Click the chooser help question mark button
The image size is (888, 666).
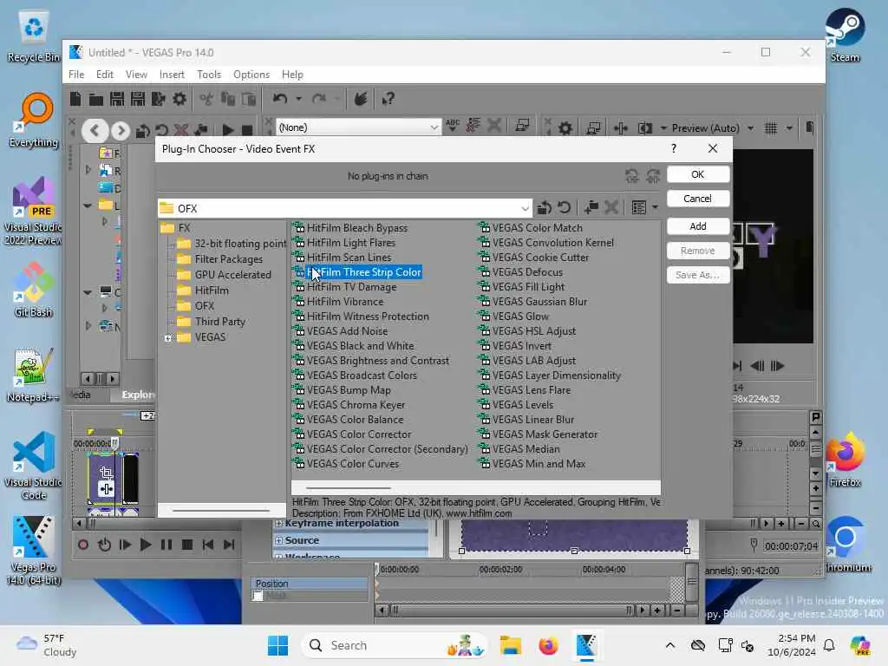[x=673, y=148]
